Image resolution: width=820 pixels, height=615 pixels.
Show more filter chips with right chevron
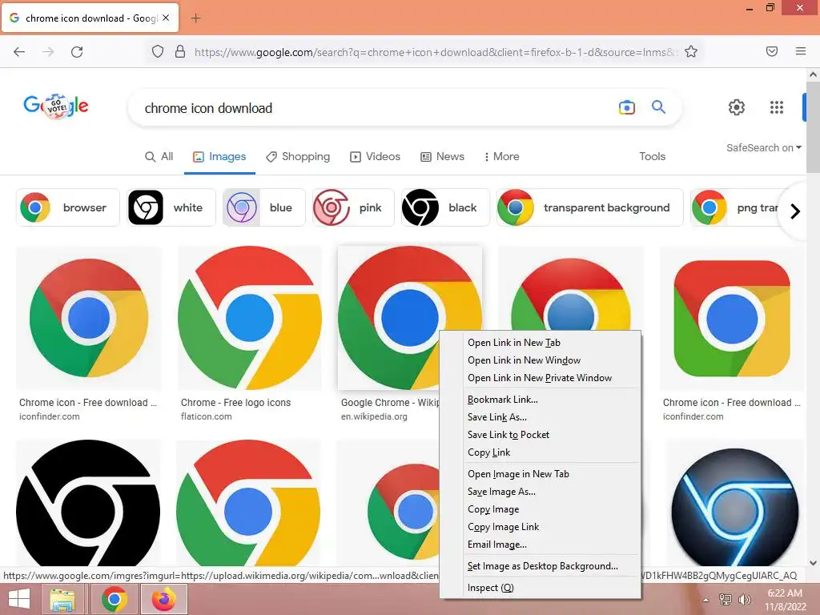tap(795, 211)
